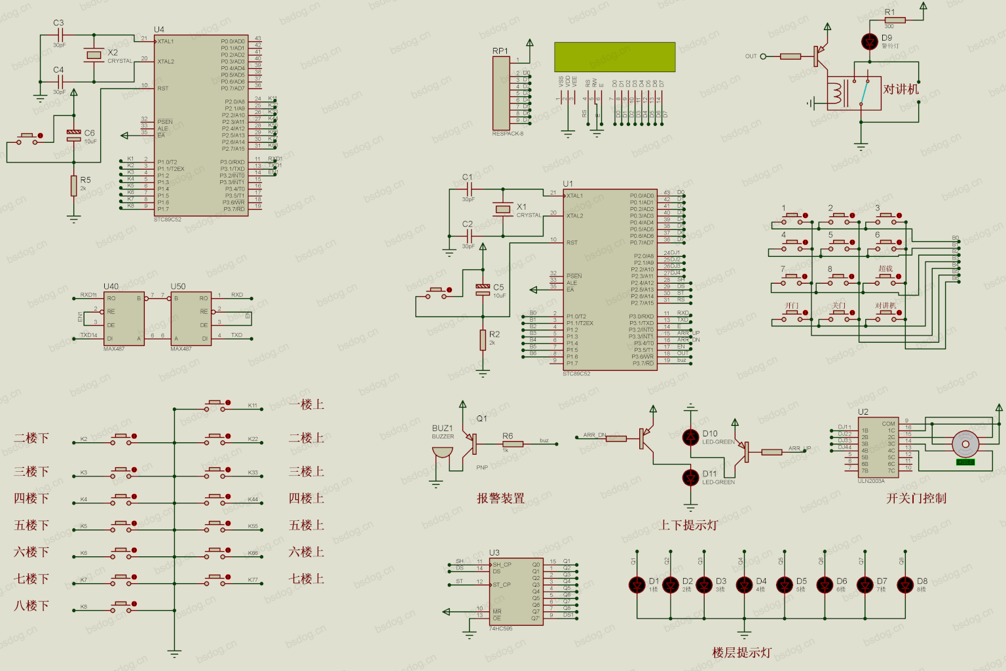Select the U1 STC89C52 microcontroller chip
Viewport: 1006px width, 671px height.
pos(610,280)
